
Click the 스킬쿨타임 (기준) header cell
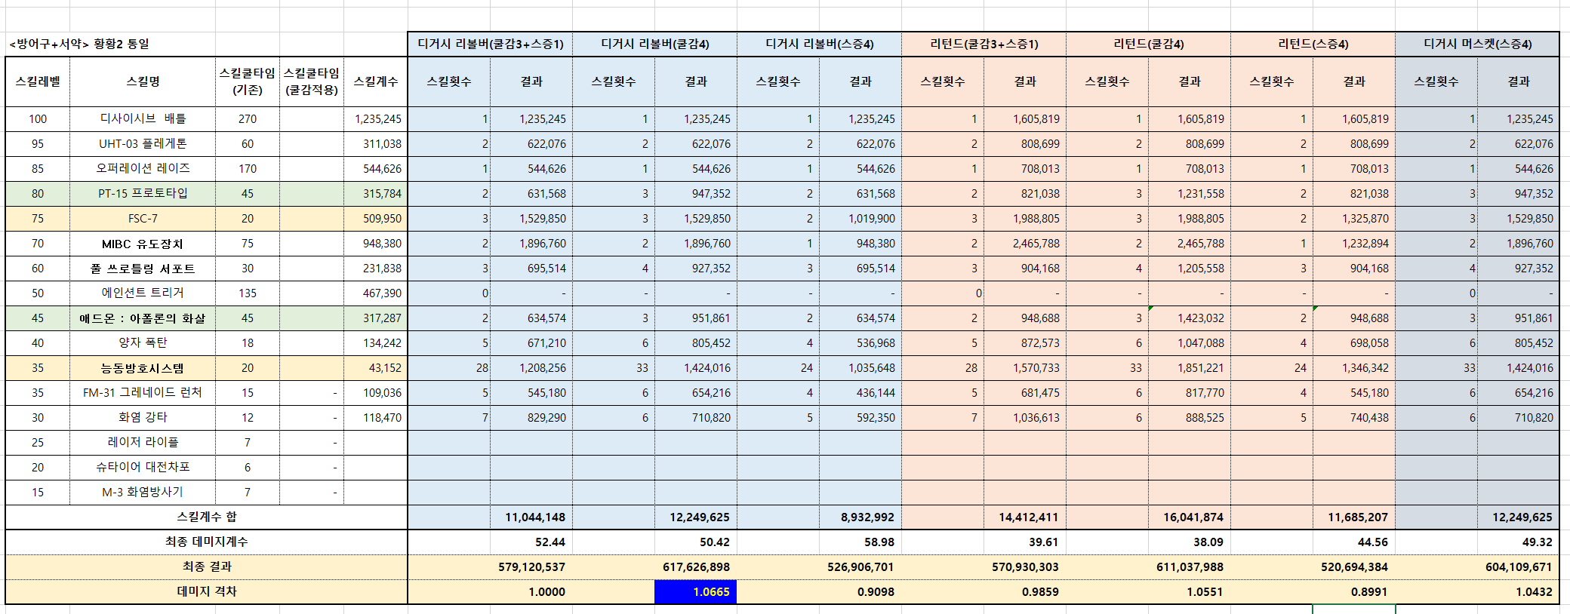point(248,81)
